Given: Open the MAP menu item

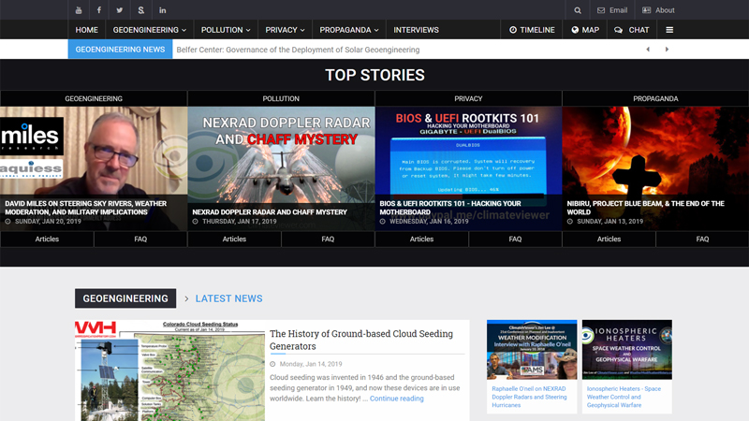Looking at the screenshot, I should coord(585,30).
